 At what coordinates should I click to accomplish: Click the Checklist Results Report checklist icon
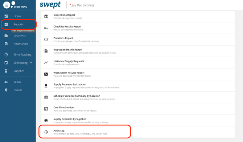(46, 28)
